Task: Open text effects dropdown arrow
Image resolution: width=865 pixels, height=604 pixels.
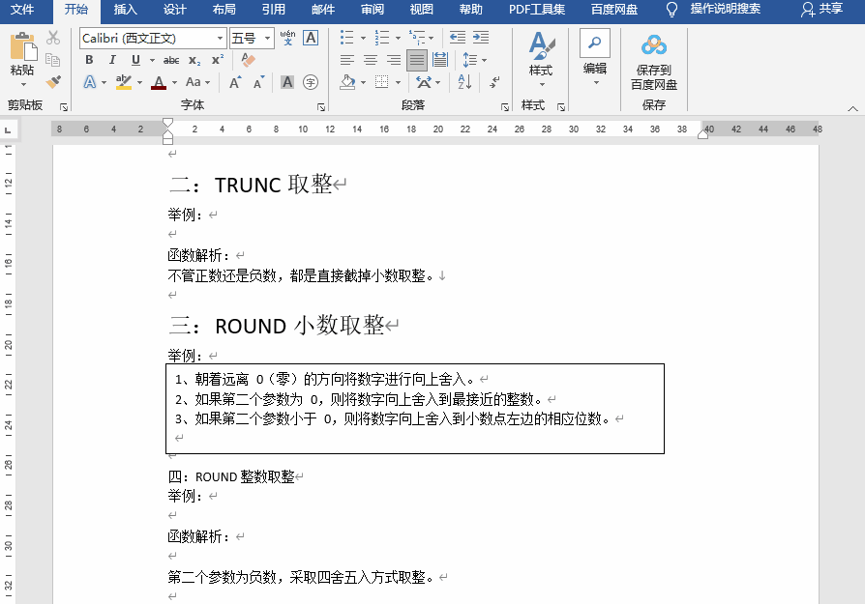Action: 104,83
